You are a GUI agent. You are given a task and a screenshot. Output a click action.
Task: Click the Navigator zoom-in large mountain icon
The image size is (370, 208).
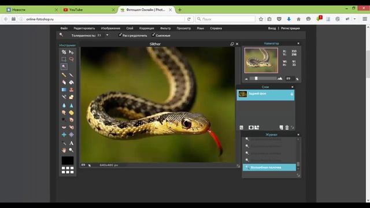[x=280, y=79]
